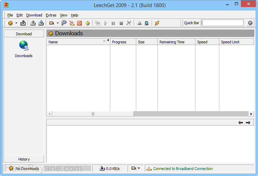
Task: Open the arrow next to the tag icon
Action: click(x=58, y=23)
